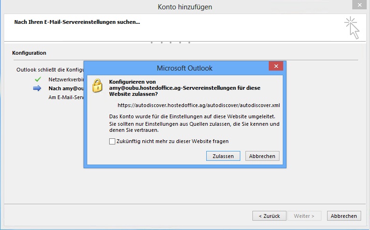370x230 pixels.
Task: Click the cursor wizard icon at top right
Action: [x=352, y=28]
